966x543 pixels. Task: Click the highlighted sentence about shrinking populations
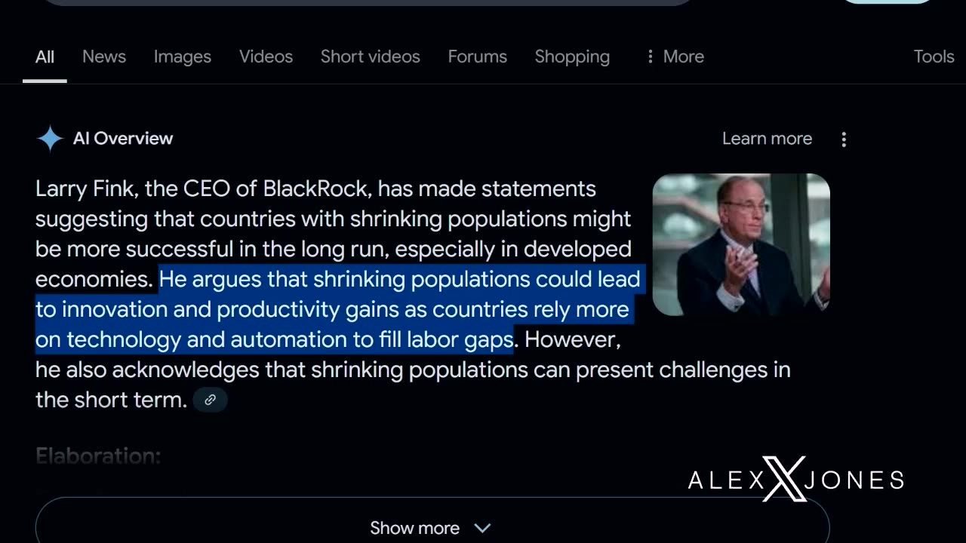click(332, 310)
